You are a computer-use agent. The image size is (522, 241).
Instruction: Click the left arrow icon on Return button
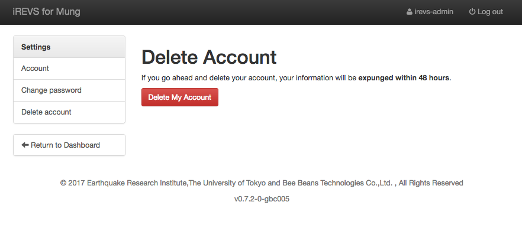click(x=25, y=145)
